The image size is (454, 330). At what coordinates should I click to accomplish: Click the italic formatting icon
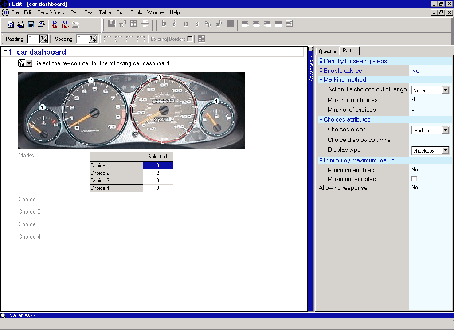[x=174, y=24]
